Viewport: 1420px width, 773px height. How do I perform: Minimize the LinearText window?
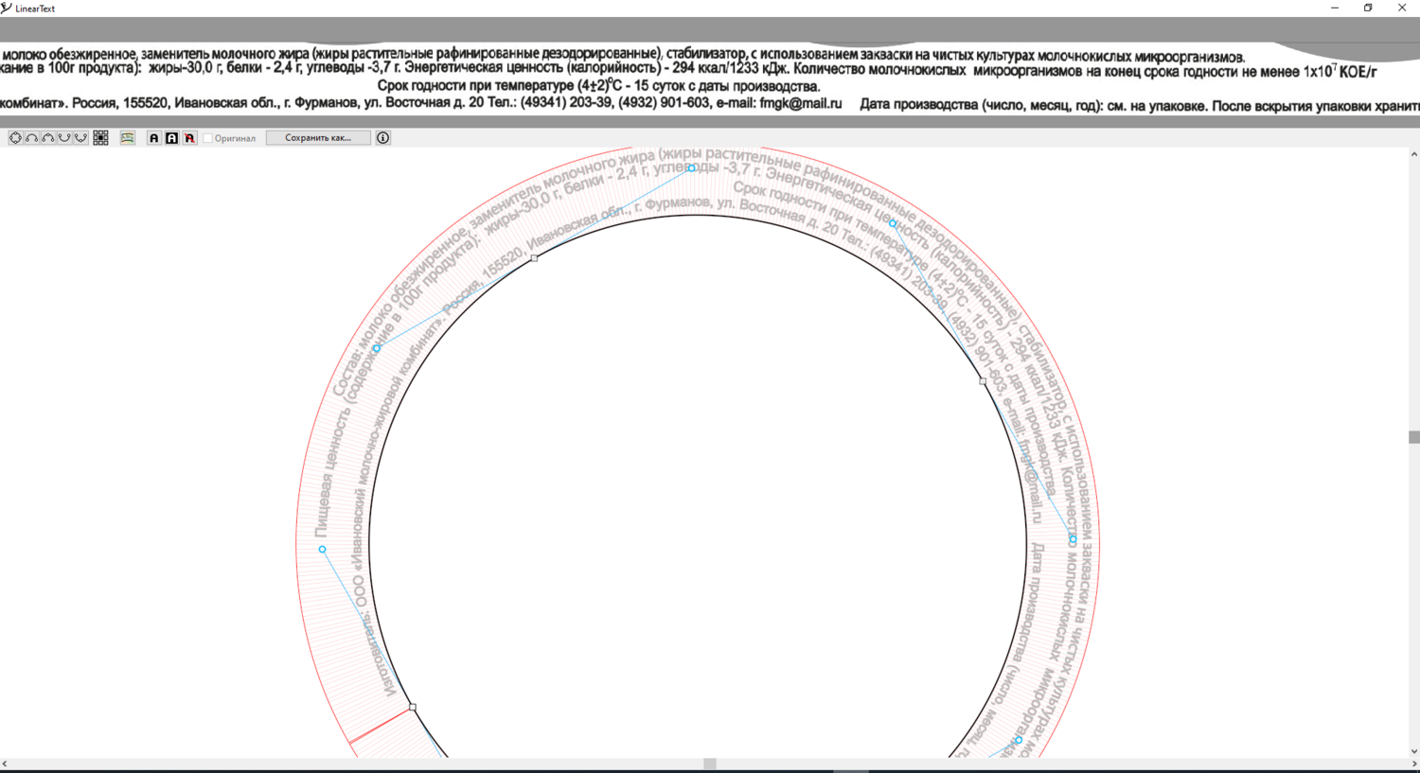pyautogui.click(x=1335, y=8)
